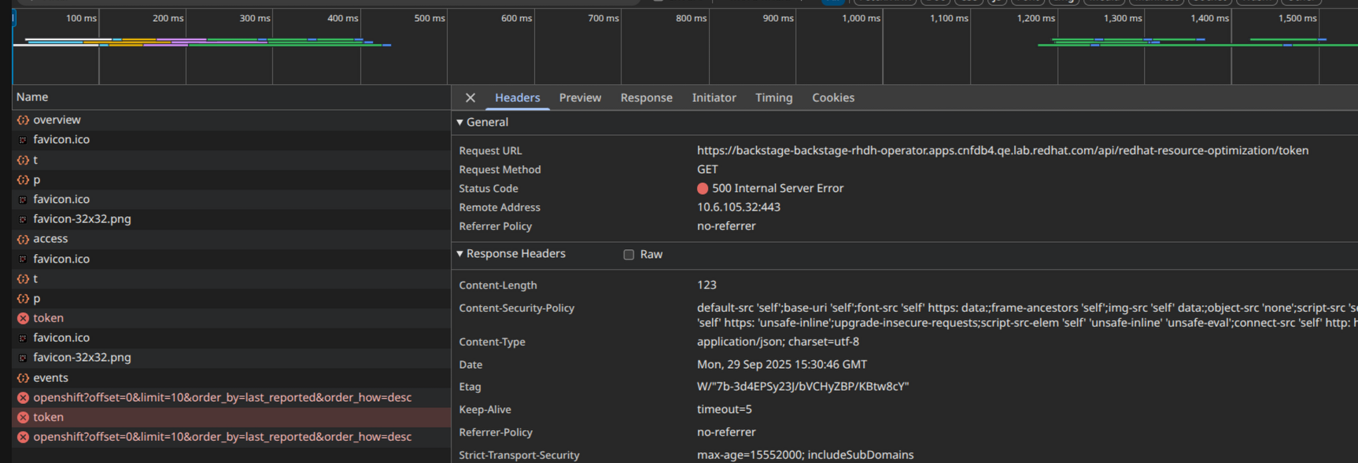
Task: Click the 1,000 ms timeline marker
Action: click(861, 18)
